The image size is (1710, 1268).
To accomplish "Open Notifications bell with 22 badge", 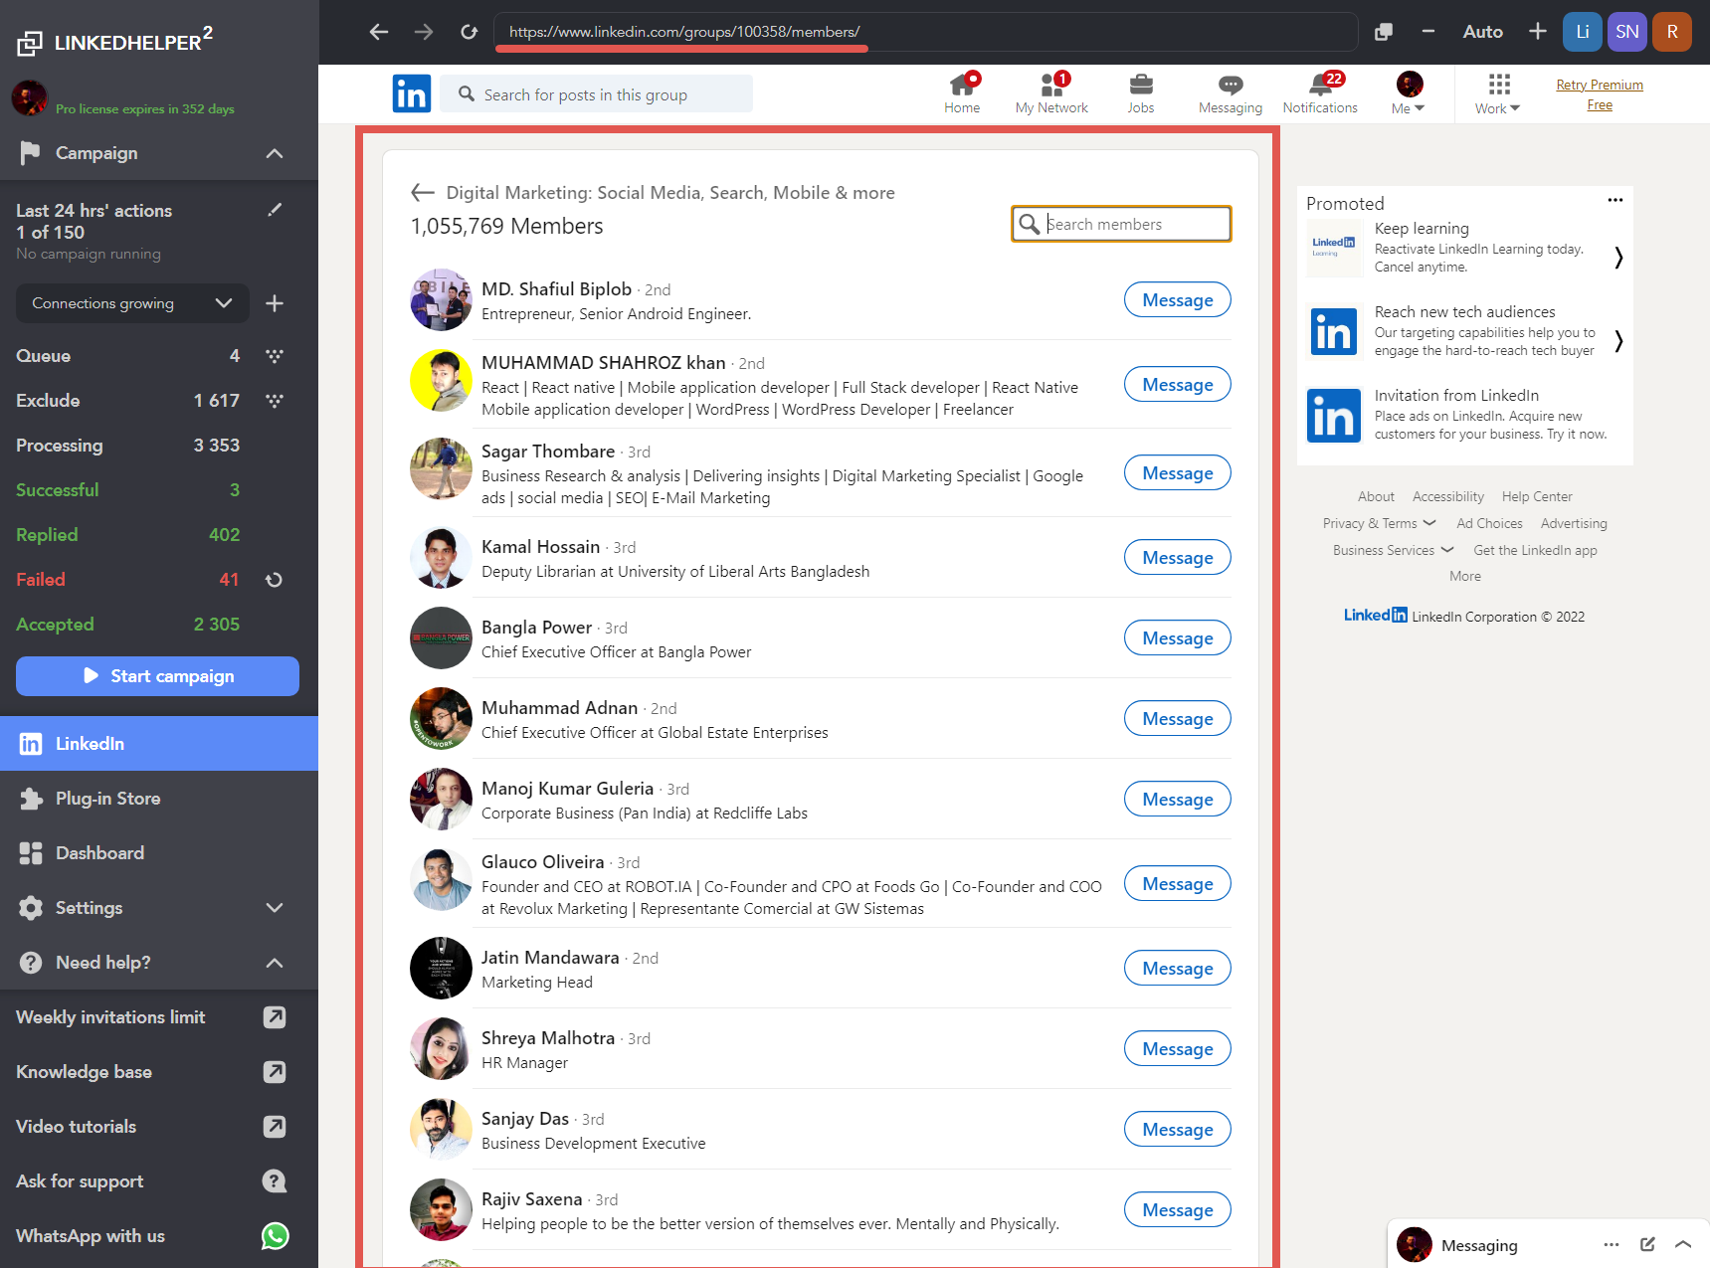I will [x=1320, y=92].
